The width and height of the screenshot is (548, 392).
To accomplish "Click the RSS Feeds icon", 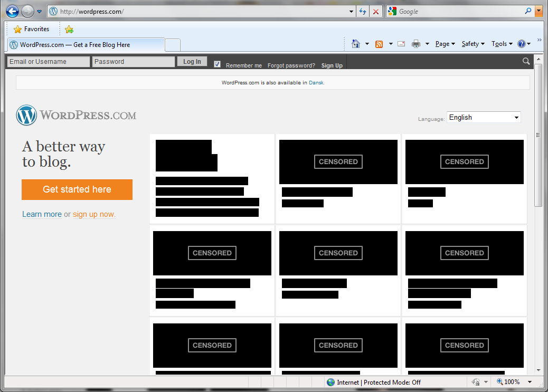I will point(379,44).
